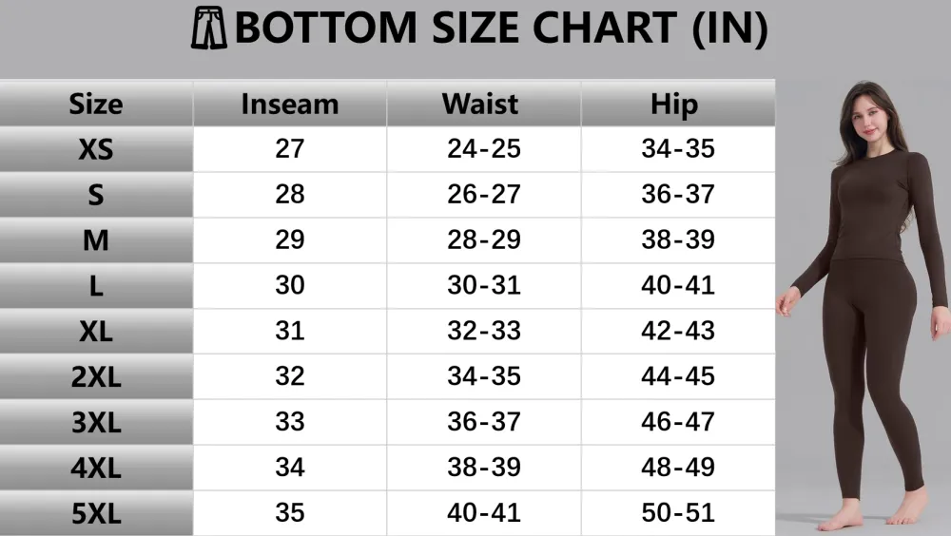This screenshot has width=951, height=536.
Task: Select the Inseam column header
Action: [290, 104]
